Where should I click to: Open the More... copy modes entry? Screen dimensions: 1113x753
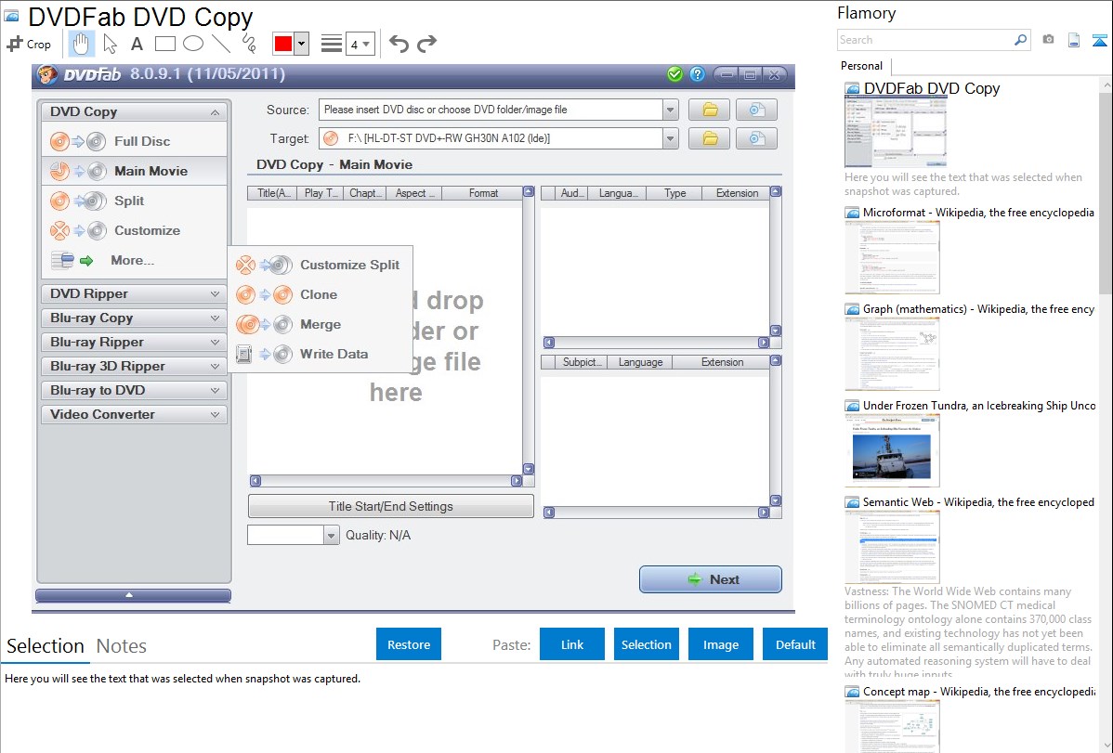click(134, 261)
